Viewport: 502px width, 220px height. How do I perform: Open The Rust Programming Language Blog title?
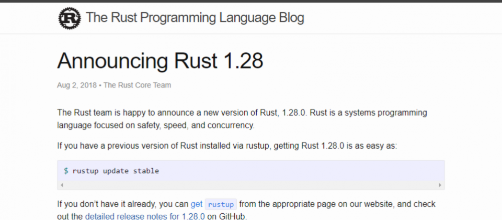point(195,18)
